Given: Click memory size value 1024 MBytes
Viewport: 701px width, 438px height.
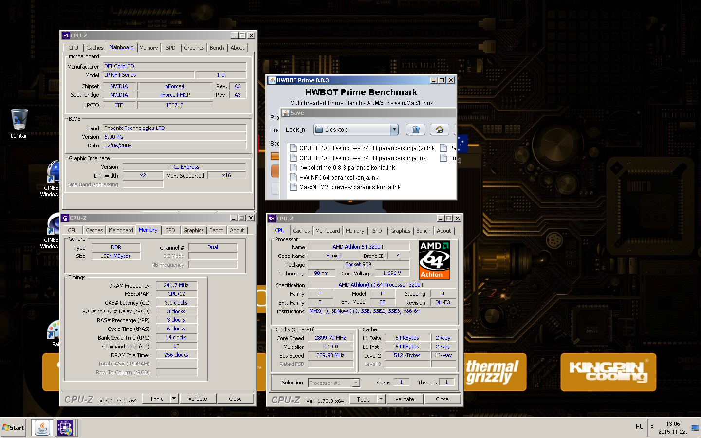Looking at the screenshot, I should 116,256.
